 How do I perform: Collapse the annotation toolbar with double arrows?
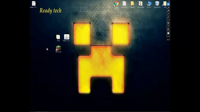[168, 40]
